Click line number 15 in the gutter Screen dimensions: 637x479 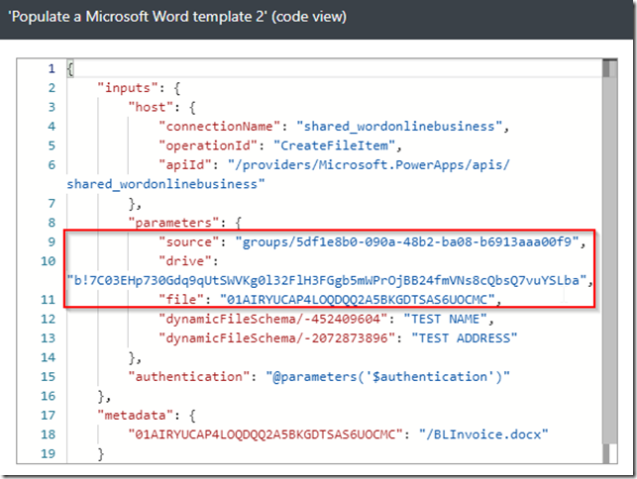click(x=48, y=377)
